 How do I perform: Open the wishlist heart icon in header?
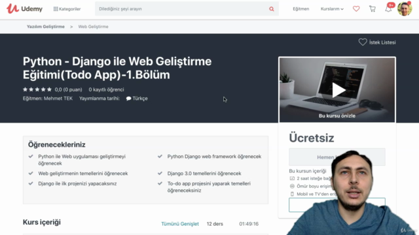356,8
